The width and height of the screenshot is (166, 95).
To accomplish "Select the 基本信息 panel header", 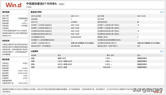I will click(6, 12).
